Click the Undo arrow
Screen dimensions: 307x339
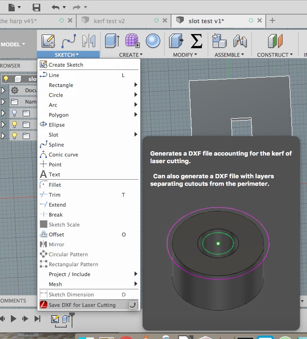[x=55, y=8]
